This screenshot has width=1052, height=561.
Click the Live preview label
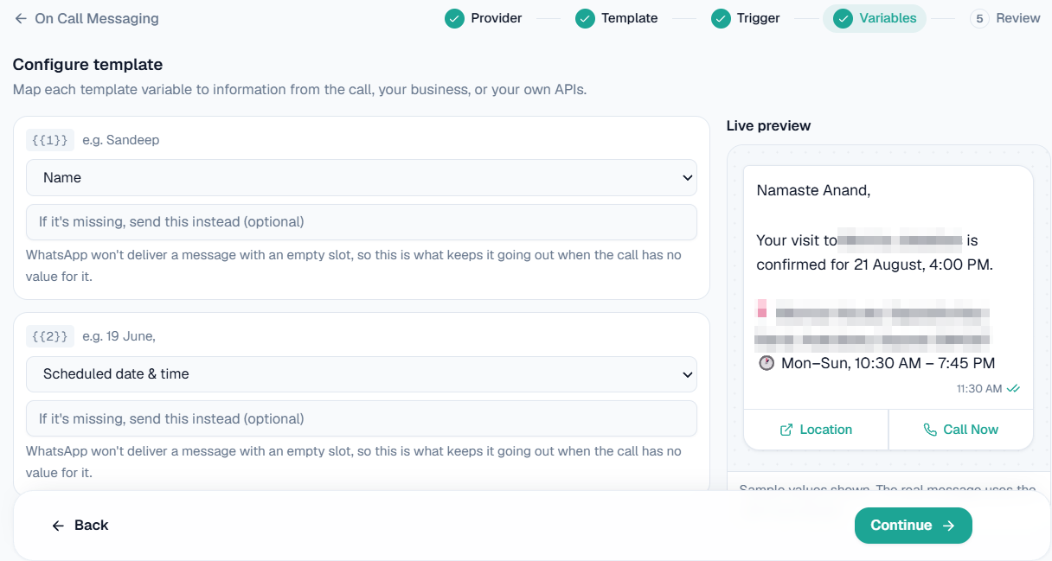click(768, 125)
